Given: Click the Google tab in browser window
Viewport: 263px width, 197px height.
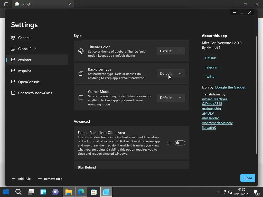Looking at the screenshot, I should click(43, 4).
